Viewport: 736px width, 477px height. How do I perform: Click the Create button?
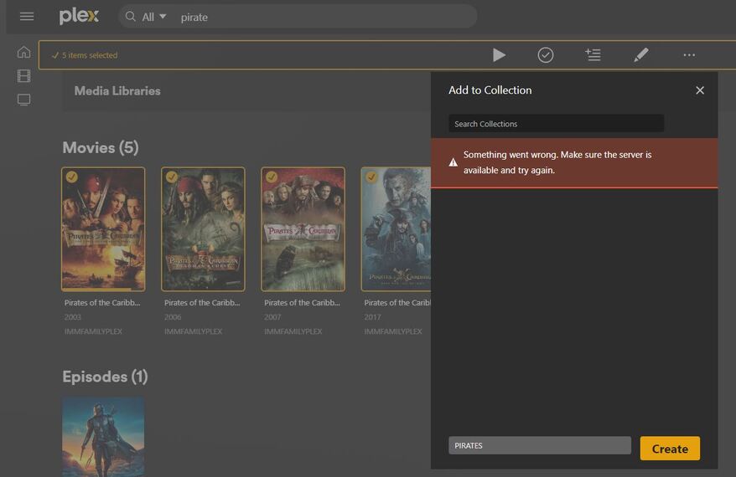tap(670, 449)
